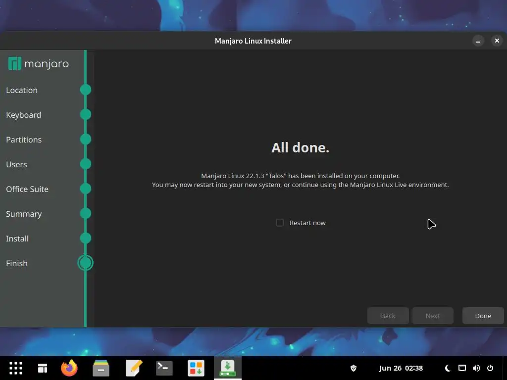
Task: Select the Install step in sidebar
Action: (x=17, y=238)
